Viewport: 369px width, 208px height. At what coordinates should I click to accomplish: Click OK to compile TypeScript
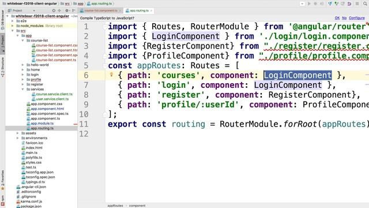point(337,18)
